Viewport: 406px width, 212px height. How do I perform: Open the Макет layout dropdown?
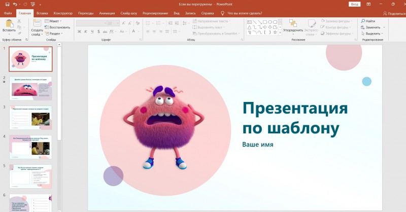click(53, 21)
